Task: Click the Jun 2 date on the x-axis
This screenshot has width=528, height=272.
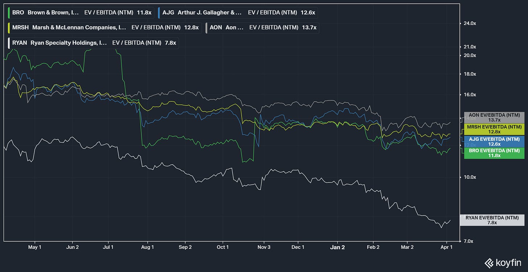Action: (x=73, y=248)
